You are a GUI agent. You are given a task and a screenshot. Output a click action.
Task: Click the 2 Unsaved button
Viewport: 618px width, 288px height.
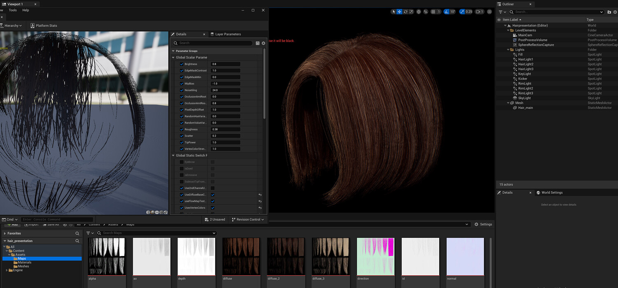coord(215,219)
